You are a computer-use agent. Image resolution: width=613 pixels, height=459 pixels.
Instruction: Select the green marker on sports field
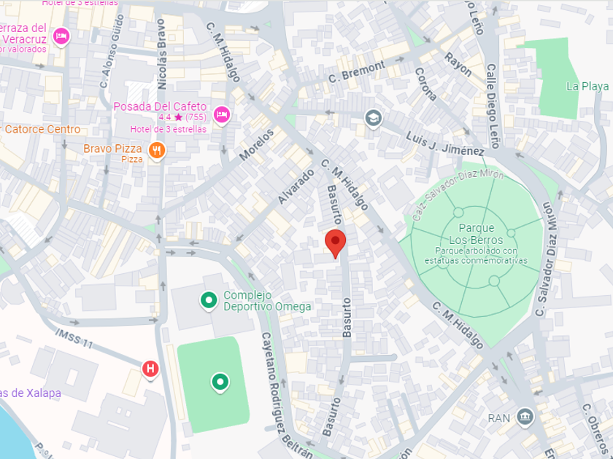coord(220,382)
